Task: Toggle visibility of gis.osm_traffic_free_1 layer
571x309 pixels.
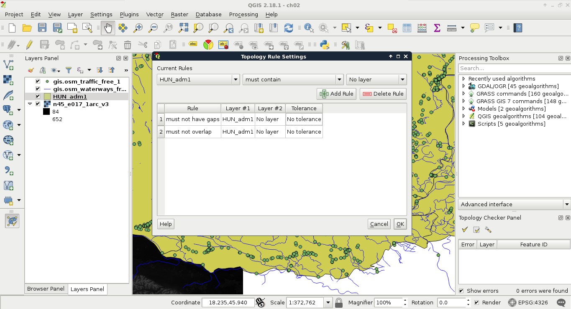Action: (38, 81)
